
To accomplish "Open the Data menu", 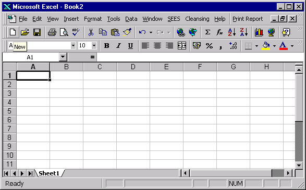I will pos(131,19).
